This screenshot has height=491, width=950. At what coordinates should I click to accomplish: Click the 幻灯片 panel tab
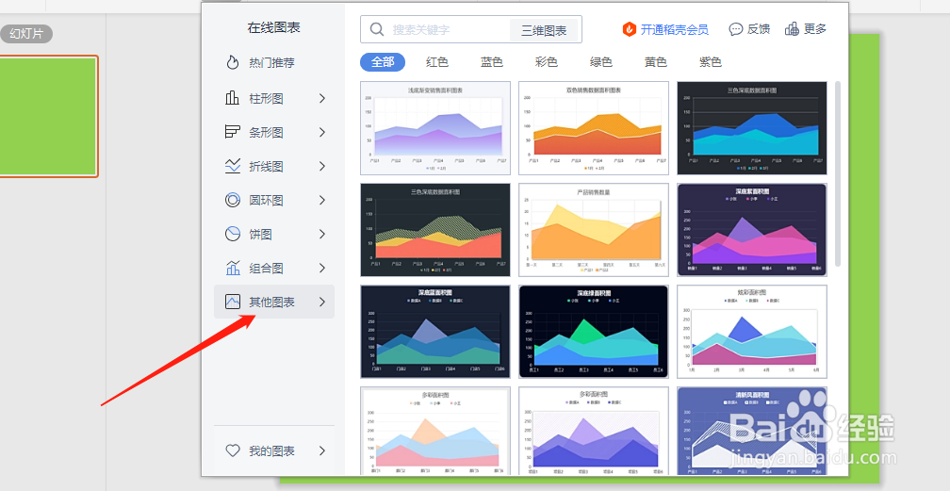click(26, 33)
